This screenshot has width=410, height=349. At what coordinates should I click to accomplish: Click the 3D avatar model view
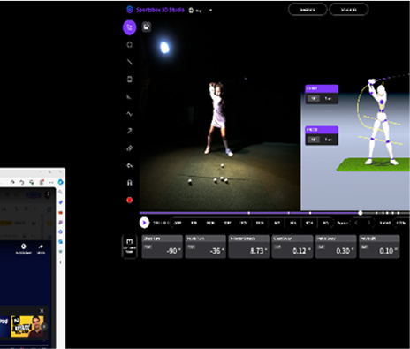point(381,121)
